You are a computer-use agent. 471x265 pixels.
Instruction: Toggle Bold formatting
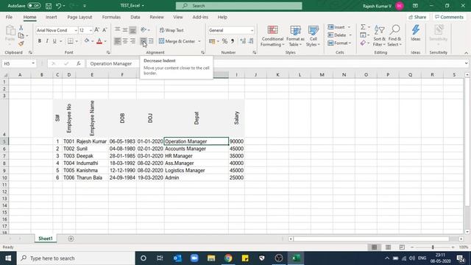[x=39, y=41]
